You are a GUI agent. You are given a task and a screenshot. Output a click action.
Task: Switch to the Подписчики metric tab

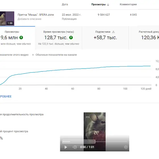tap(105, 38)
